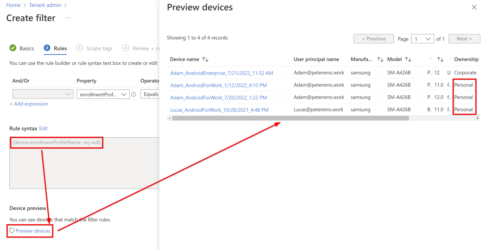The height and width of the screenshot is (250, 487).
Task: Click the Previous page button
Action: [x=374, y=39]
